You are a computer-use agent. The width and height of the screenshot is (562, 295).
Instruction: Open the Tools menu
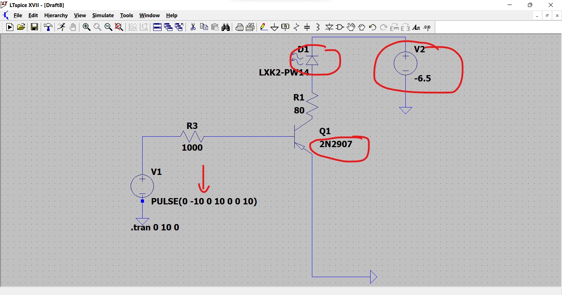(126, 15)
